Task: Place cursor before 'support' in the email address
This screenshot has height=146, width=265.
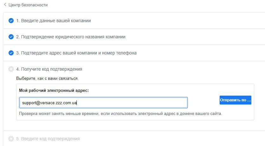Action: tap(22, 103)
